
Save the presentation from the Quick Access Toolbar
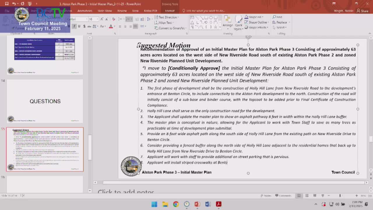coord(7,4)
